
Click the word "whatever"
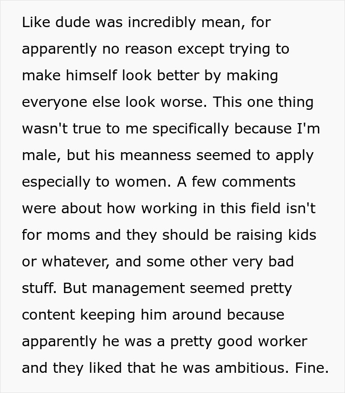(72, 262)
